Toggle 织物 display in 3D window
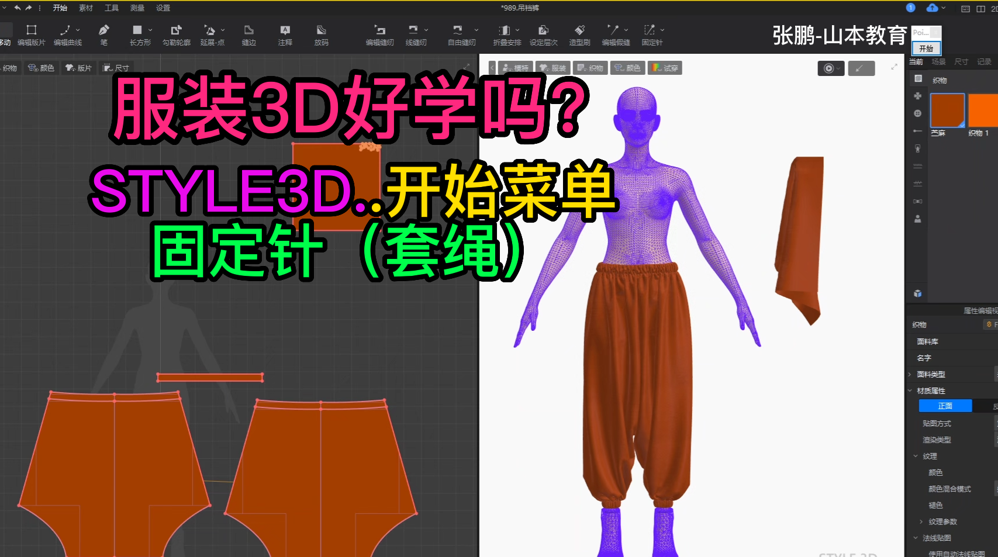Screen dimensions: 998x557 click(590, 68)
